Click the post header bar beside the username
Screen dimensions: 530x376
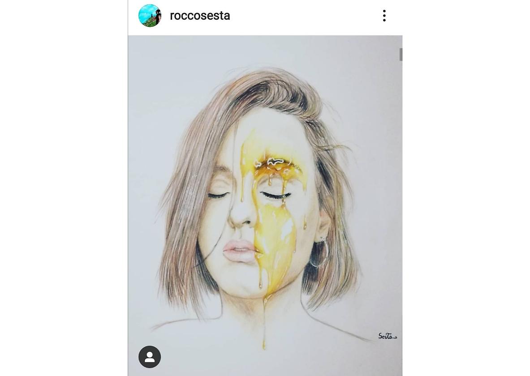coord(304,16)
